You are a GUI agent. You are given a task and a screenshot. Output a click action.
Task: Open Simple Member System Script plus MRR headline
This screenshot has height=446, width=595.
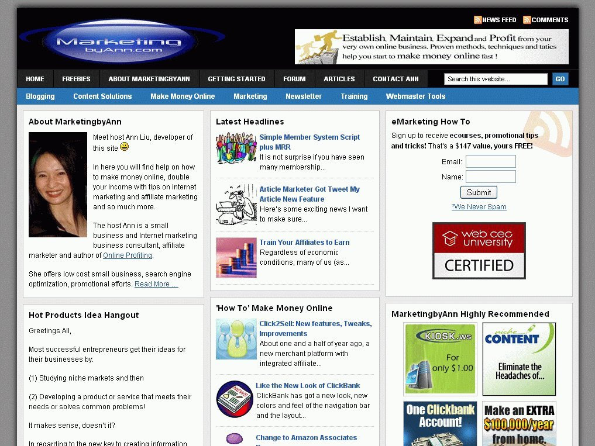pos(309,142)
